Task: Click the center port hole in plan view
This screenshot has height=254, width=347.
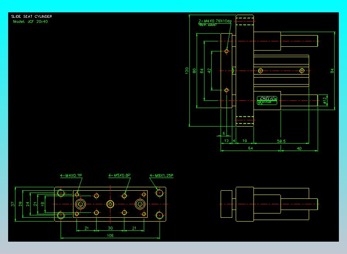Action: point(111,204)
